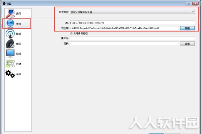Click the 显示 (Show) password button
201x134 pixels.
[x=187, y=44]
